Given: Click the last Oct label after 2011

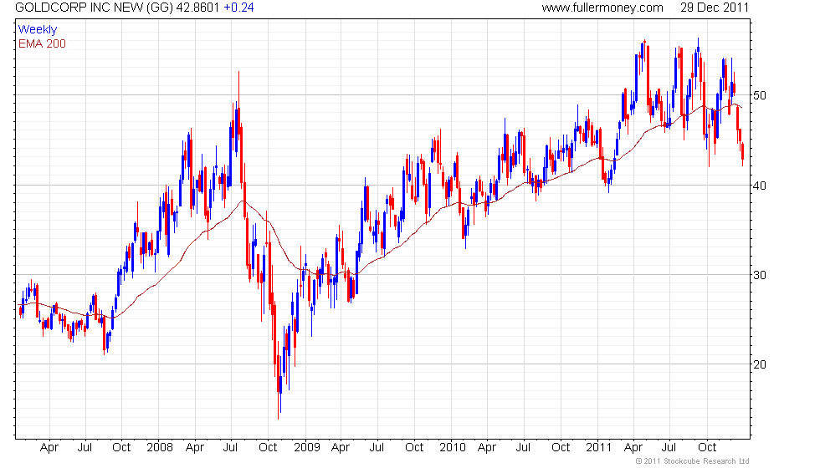Looking at the screenshot, I should (707, 447).
